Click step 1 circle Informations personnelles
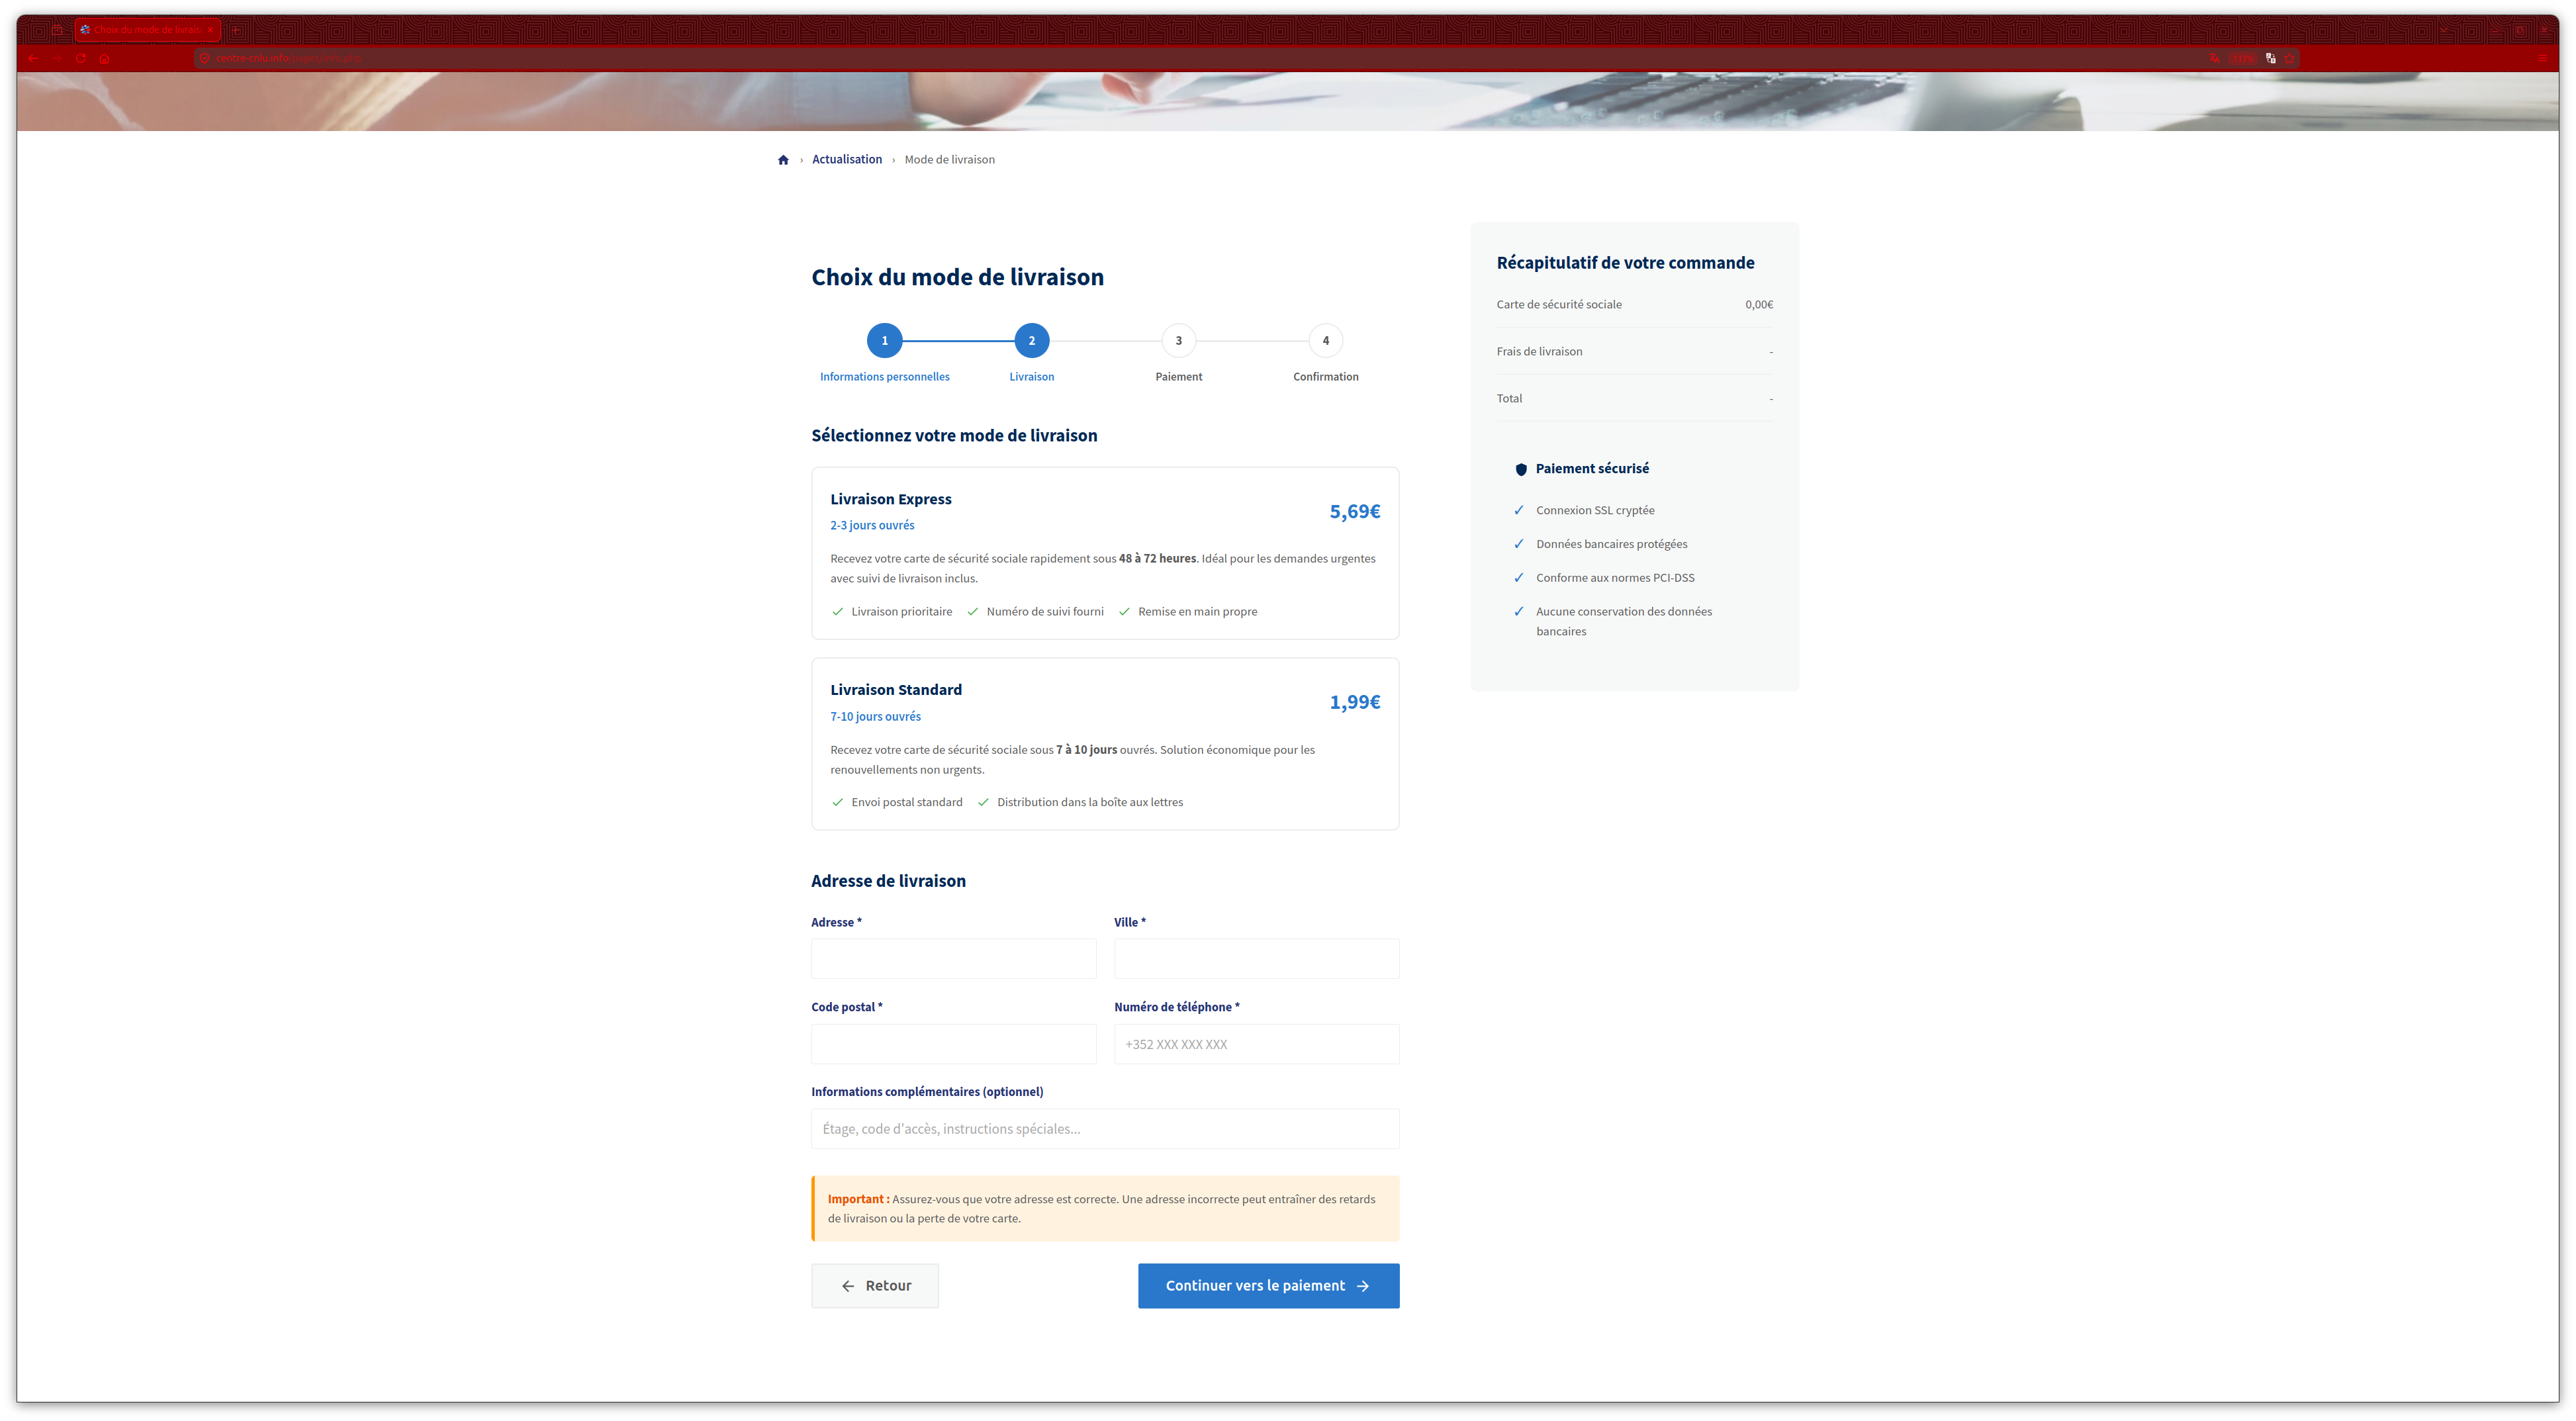This screenshot has width=2576, height=1421. point(884,341)
